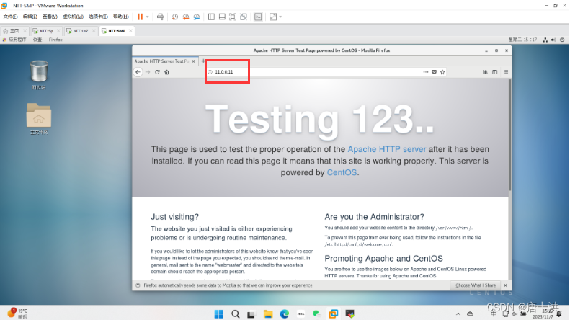Screen dimensions: 570x320
Task: Follow the Apache HTTP server link
Action: (387, 149)
